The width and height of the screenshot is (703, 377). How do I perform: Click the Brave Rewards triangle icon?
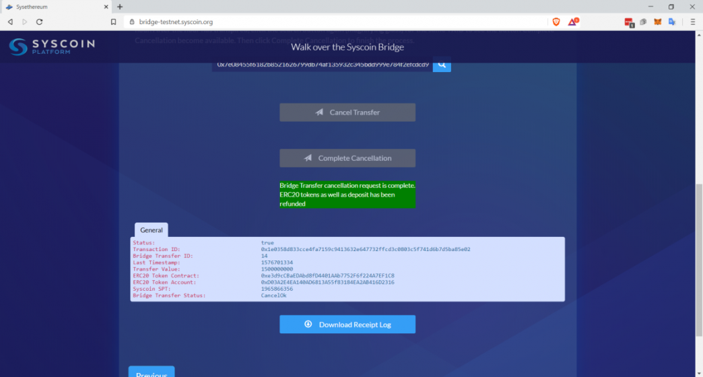572,22
